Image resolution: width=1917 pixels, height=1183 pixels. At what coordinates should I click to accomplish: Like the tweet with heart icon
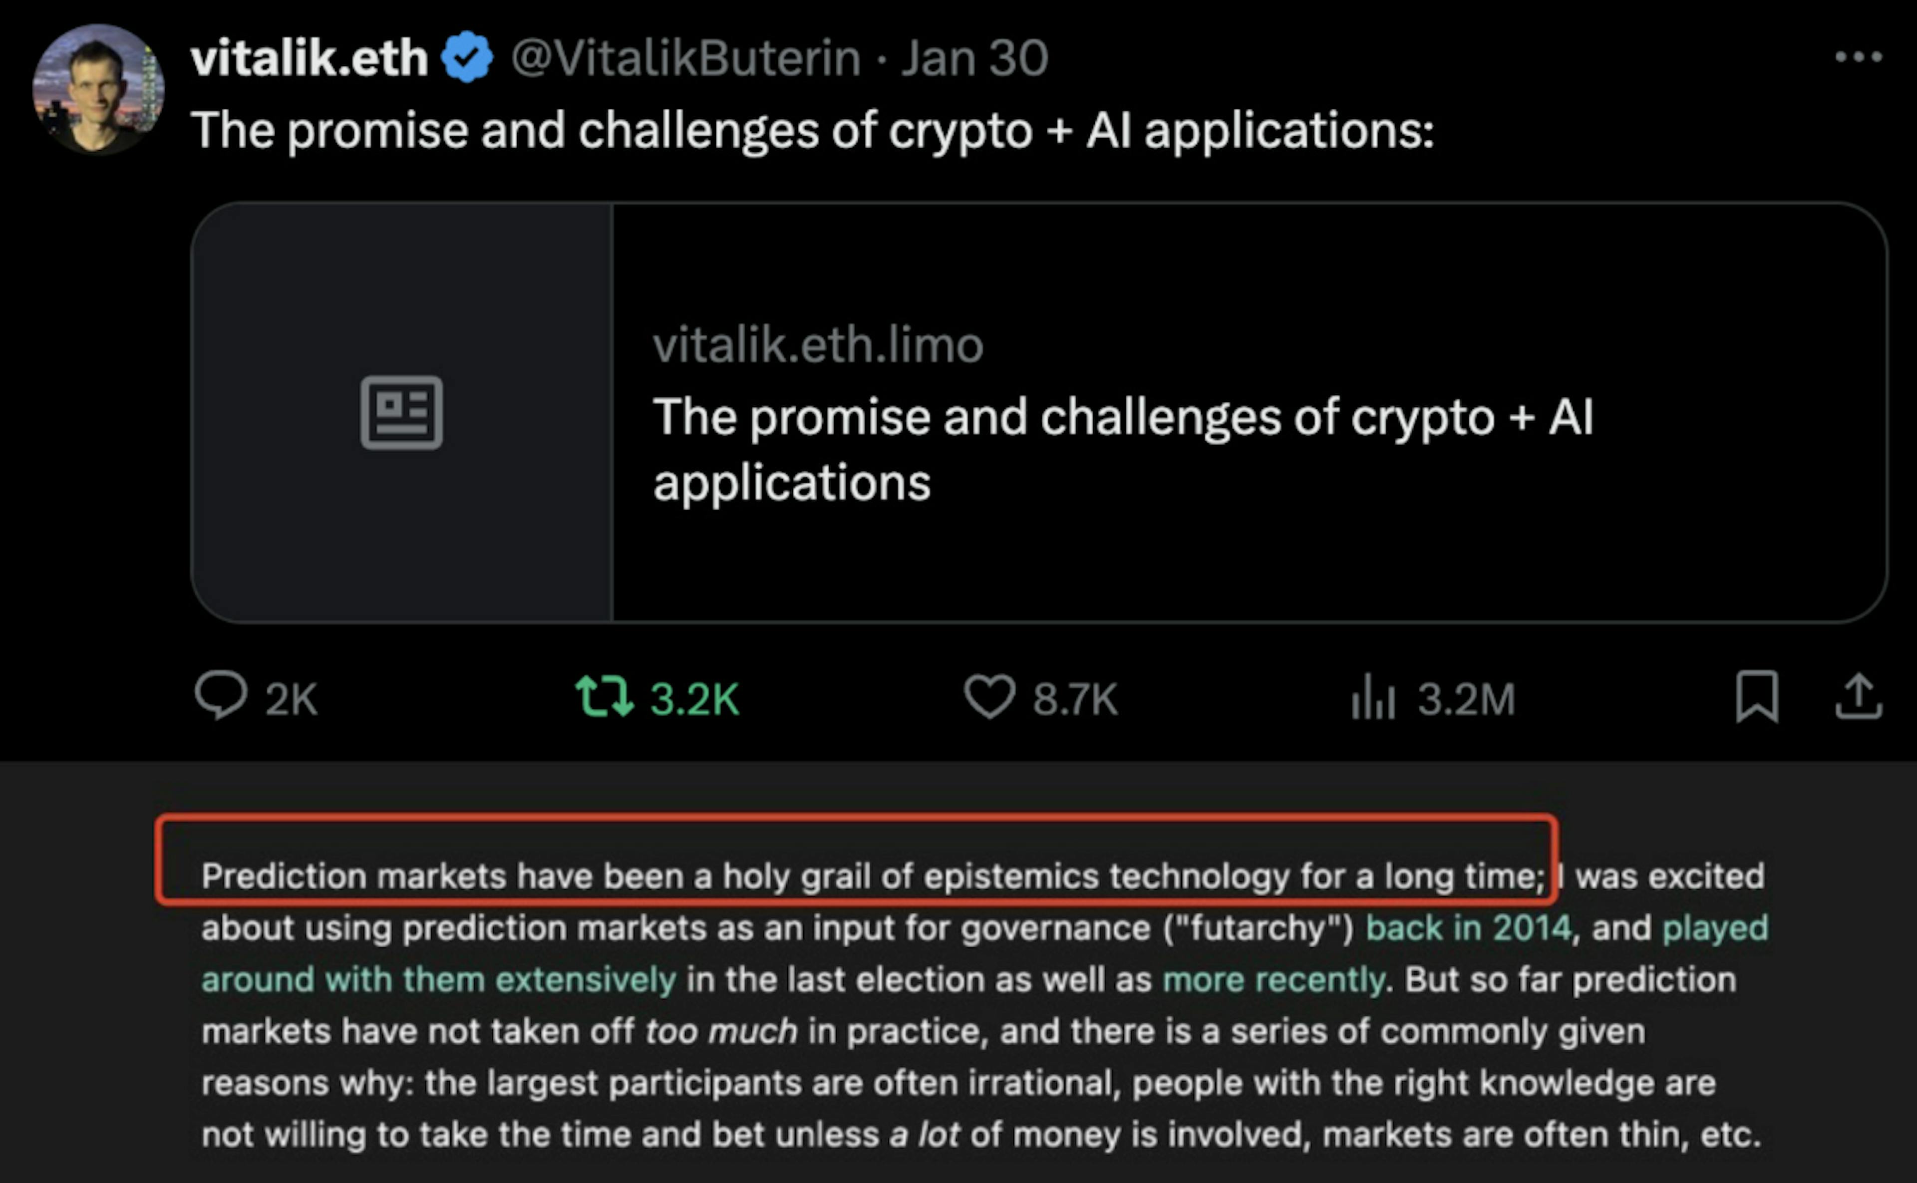(989, 696)
